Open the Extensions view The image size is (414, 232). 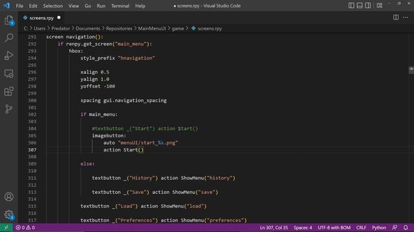pos(9,92)
